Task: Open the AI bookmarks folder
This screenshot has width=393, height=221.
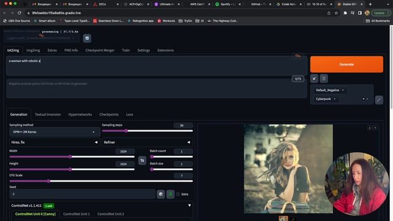Action: pos(200,21)
